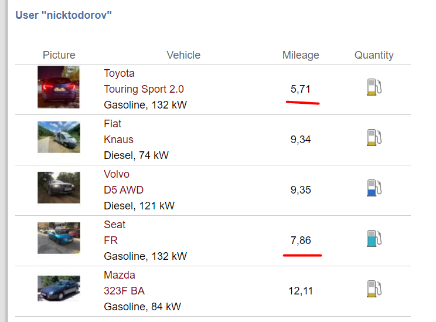
Task: Click the Quantity column header
Action: 374,55
